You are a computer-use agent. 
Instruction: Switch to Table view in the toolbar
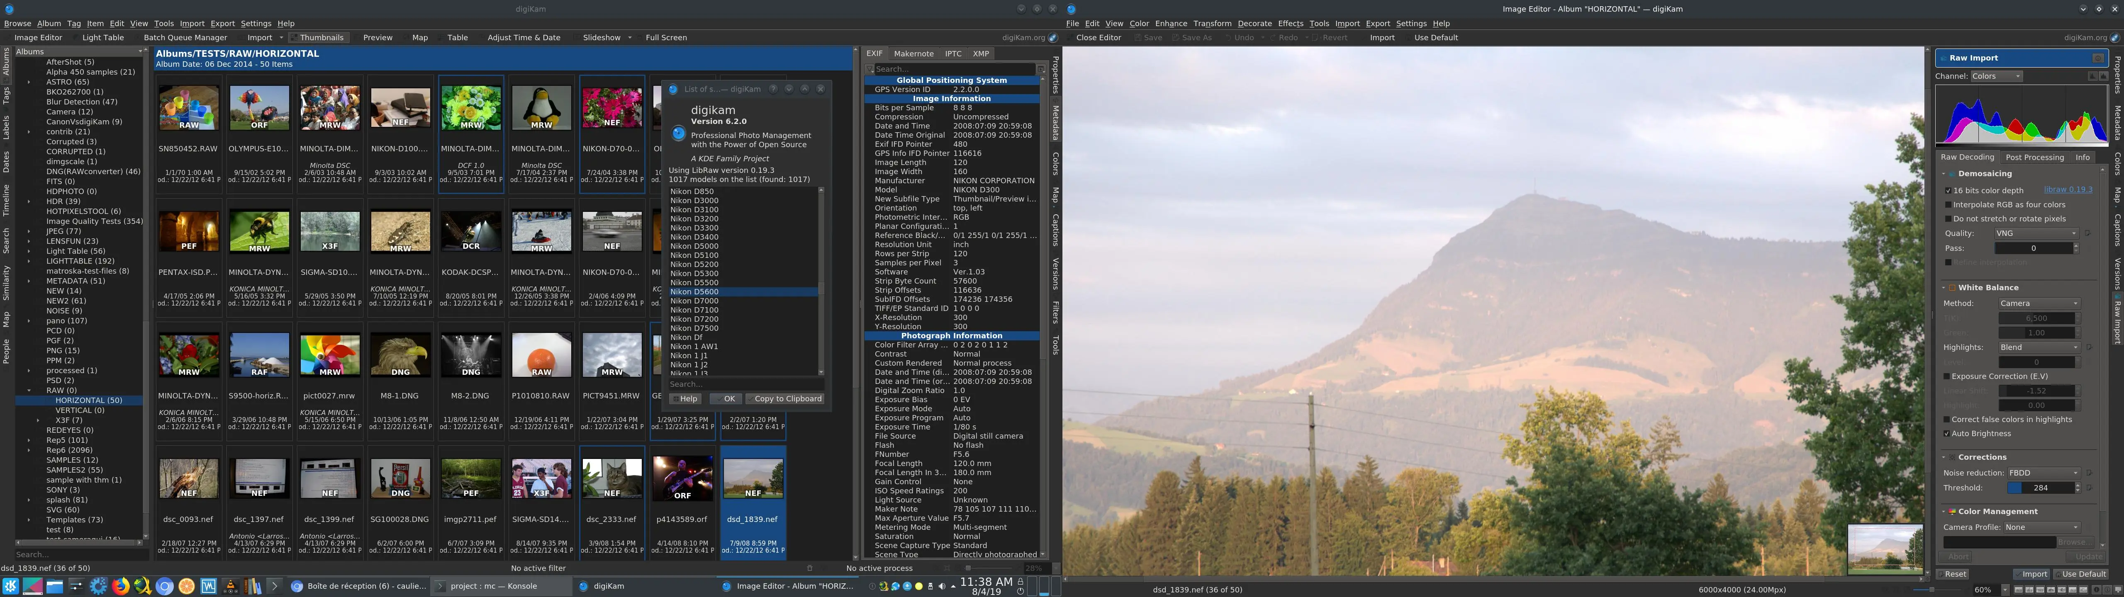pyautogui.click(x=458, y=37)
